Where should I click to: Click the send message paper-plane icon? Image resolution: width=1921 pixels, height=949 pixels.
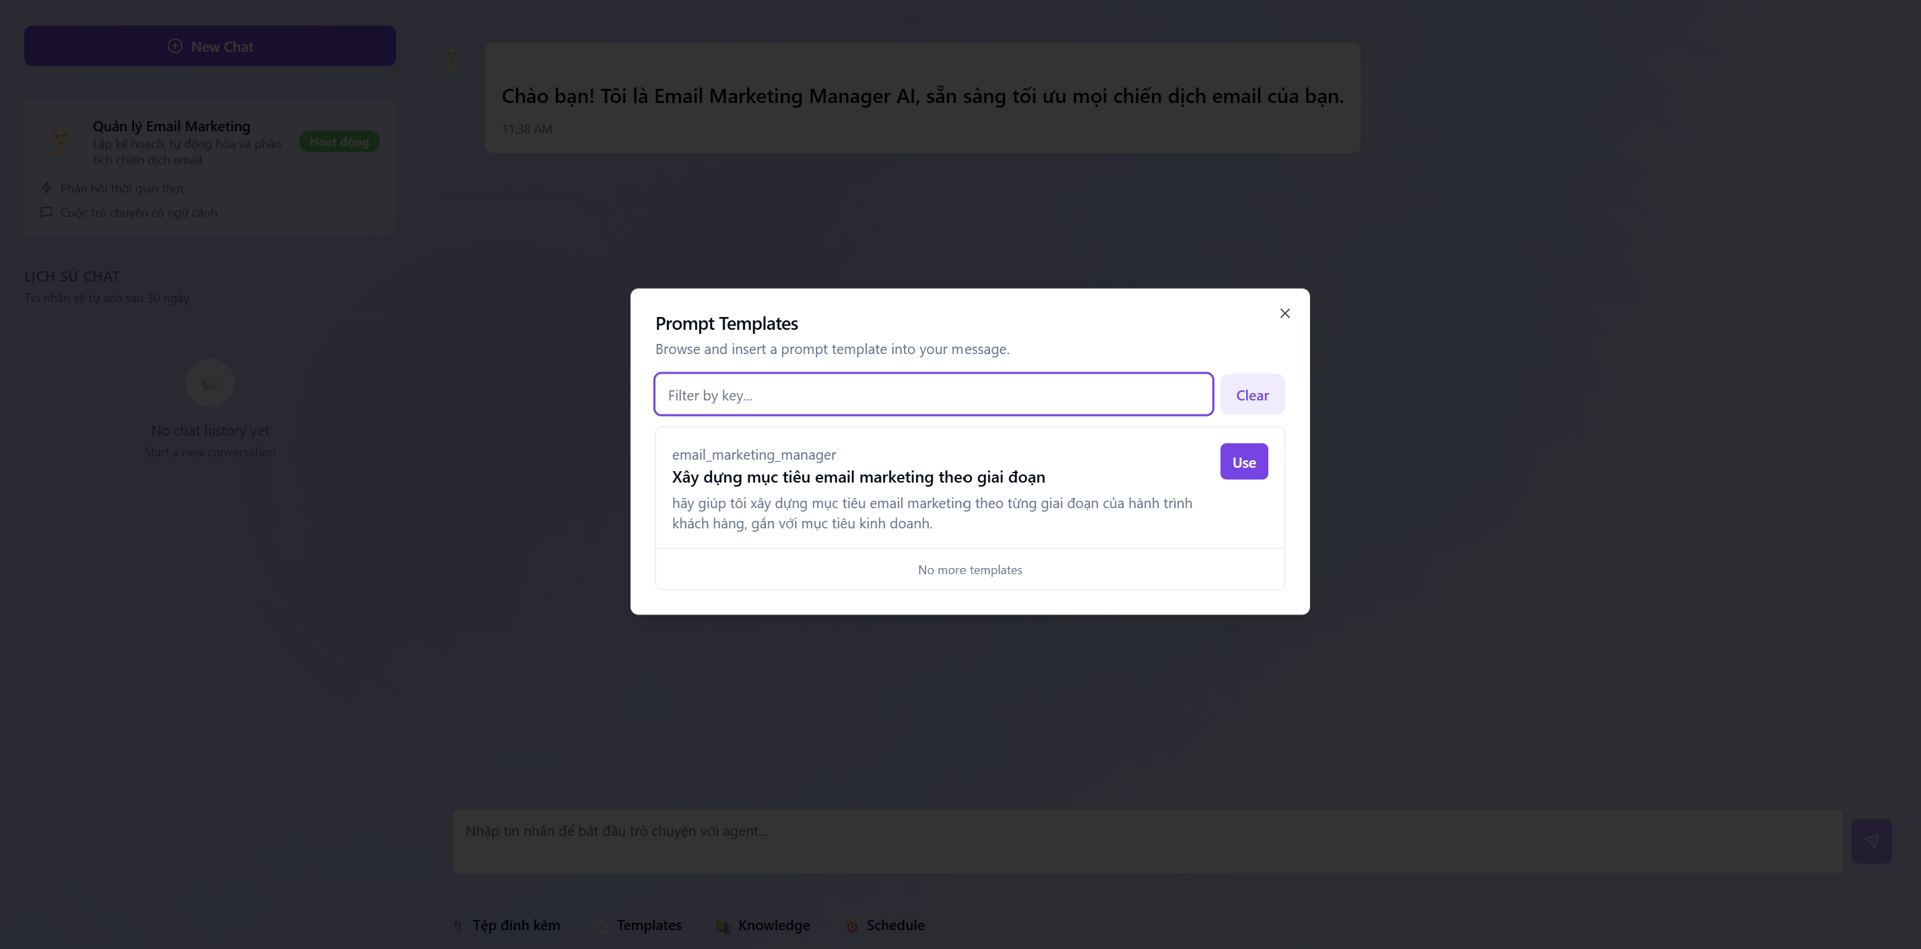(1871, 841)
